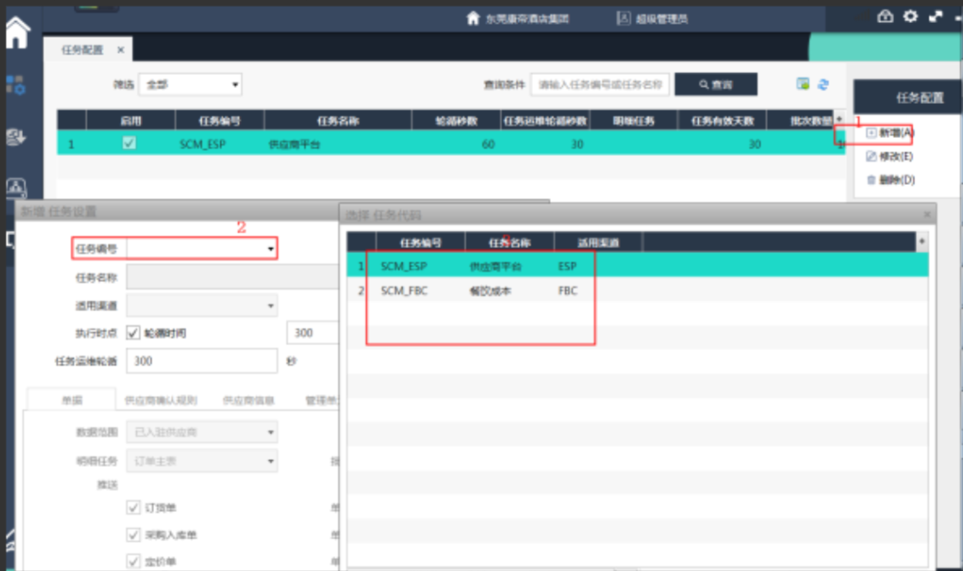Click the green export icon beside the refresh icon
Viewport: 963px width, 571px height.
click(x=802, y=84)
